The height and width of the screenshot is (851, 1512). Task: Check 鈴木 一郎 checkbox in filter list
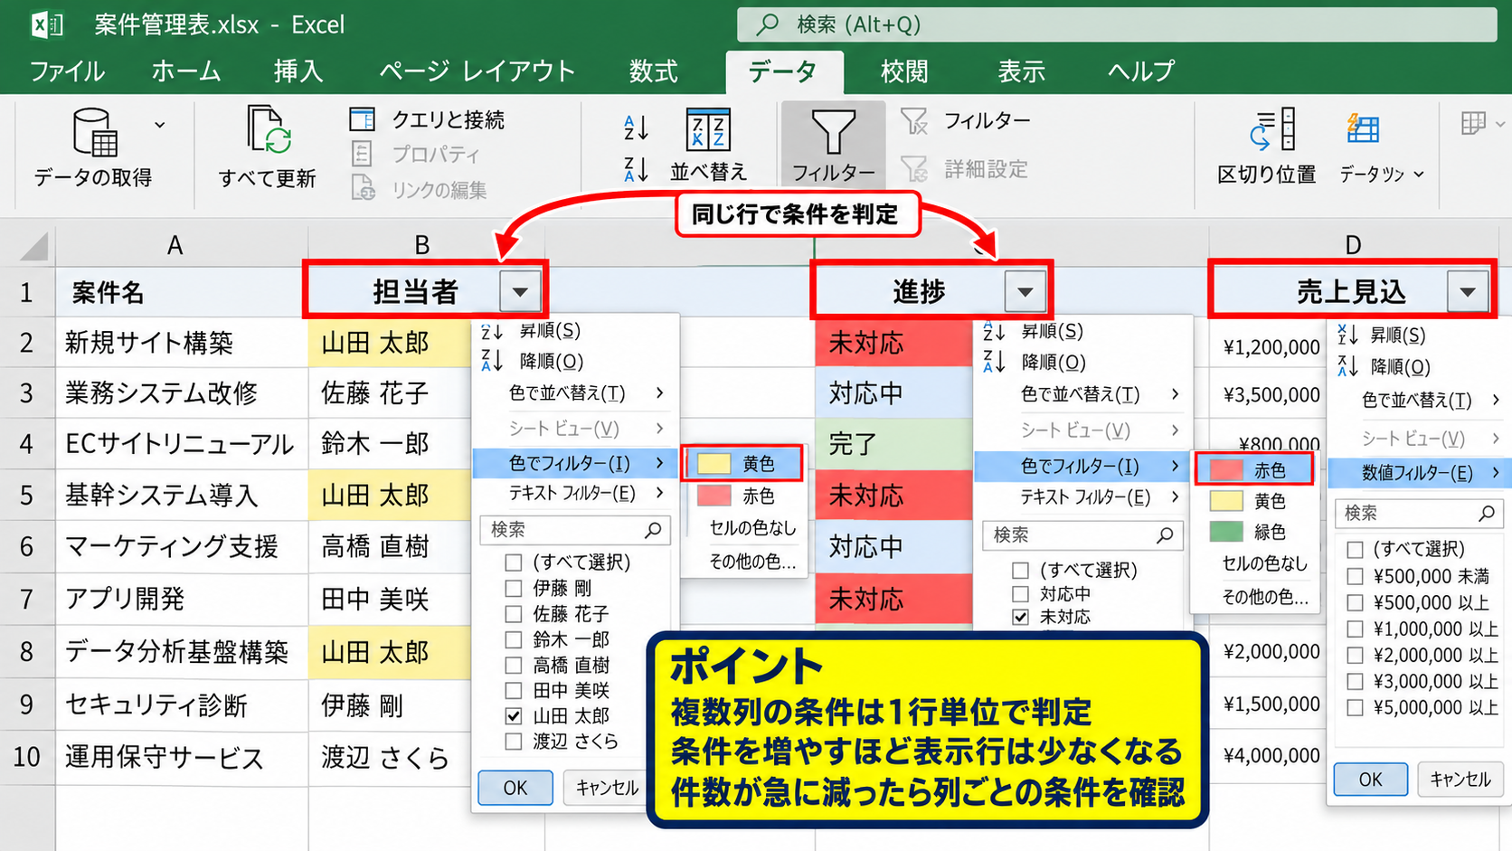click(x=514, y=639)
